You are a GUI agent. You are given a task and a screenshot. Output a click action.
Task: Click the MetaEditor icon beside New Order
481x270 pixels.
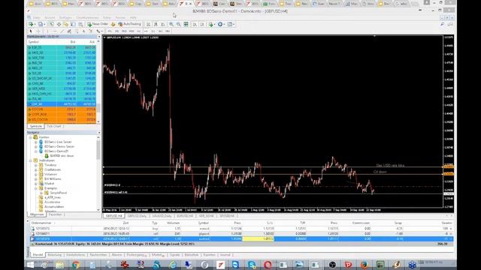(113, 24)
